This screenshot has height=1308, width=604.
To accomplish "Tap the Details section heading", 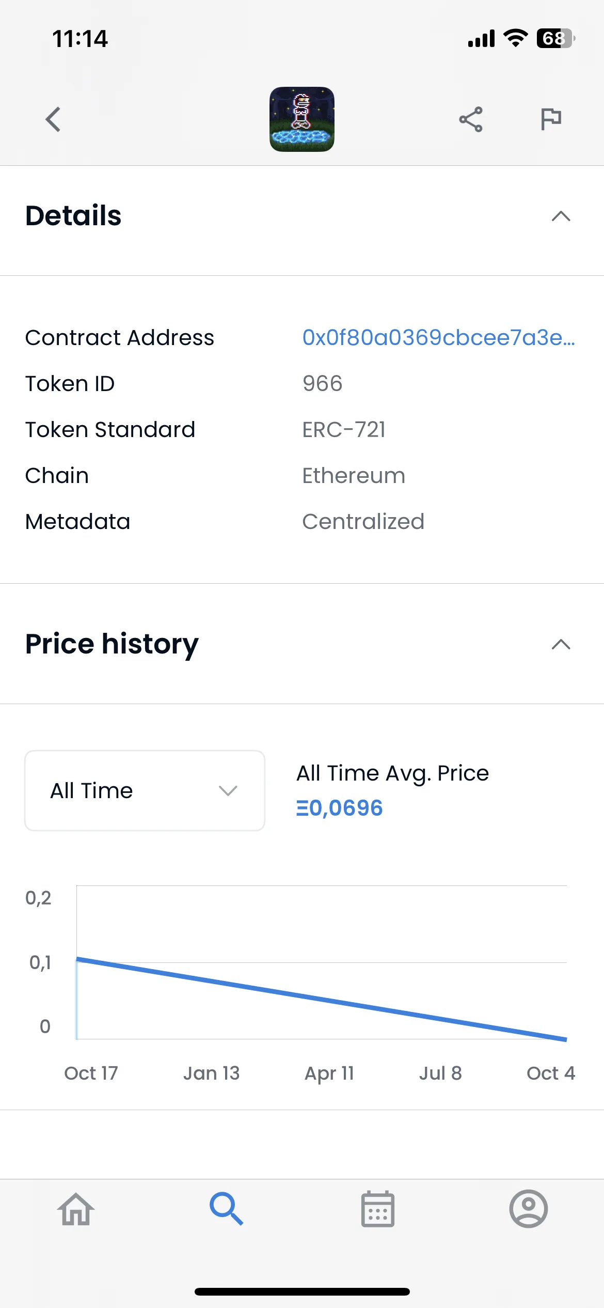I will (73, 215).
